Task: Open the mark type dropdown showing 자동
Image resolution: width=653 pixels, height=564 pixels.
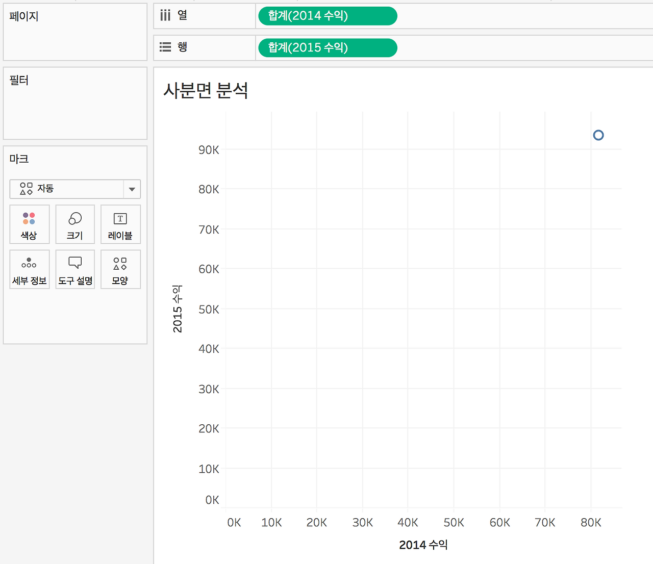Action: (75, 189)
